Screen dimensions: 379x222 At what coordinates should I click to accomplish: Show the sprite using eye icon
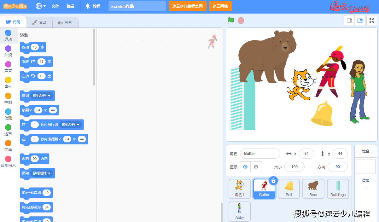245,167
